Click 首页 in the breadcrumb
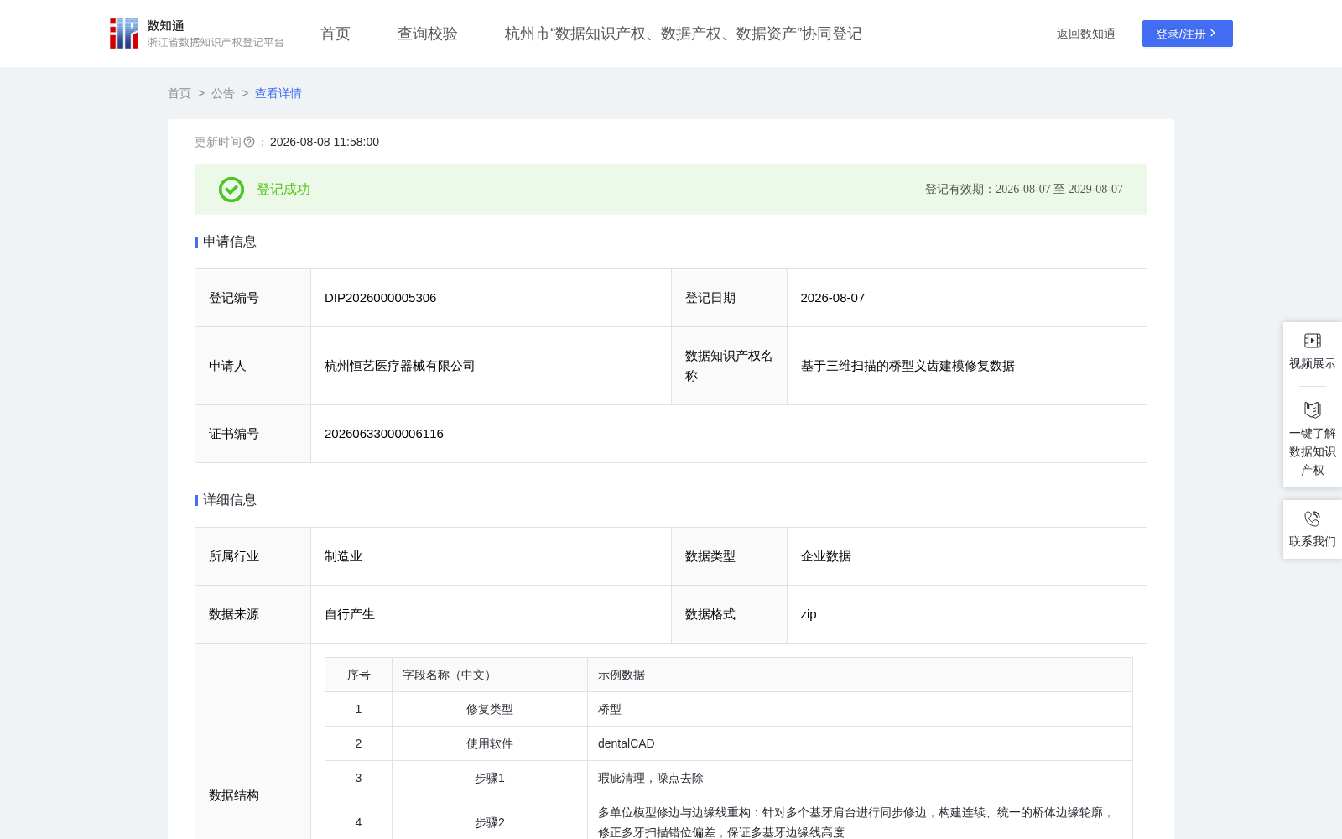The image size is (1342, 839). point(179,93)
